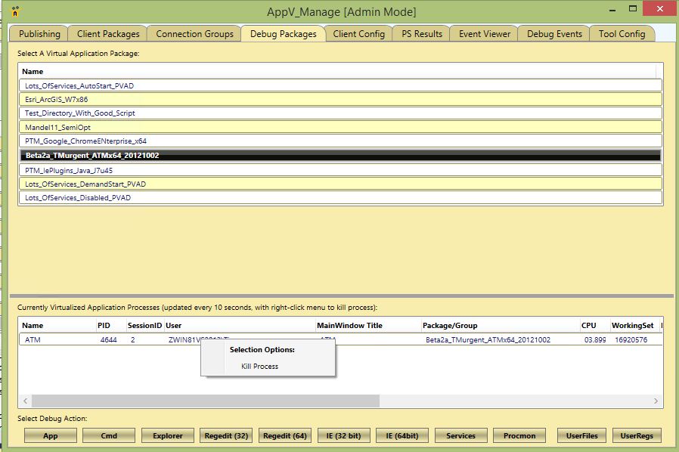The height and width of the screenshot is (452, 679).
Task: Open UserRegs debug action
Action: coord(637,435)
